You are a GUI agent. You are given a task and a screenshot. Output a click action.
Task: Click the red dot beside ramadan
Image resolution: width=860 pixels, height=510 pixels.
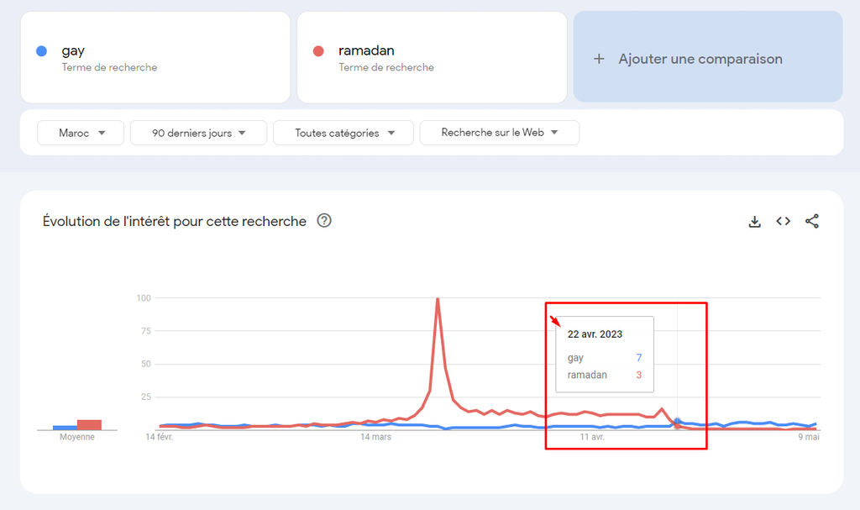pyautogui.click(x=318, y=51)
